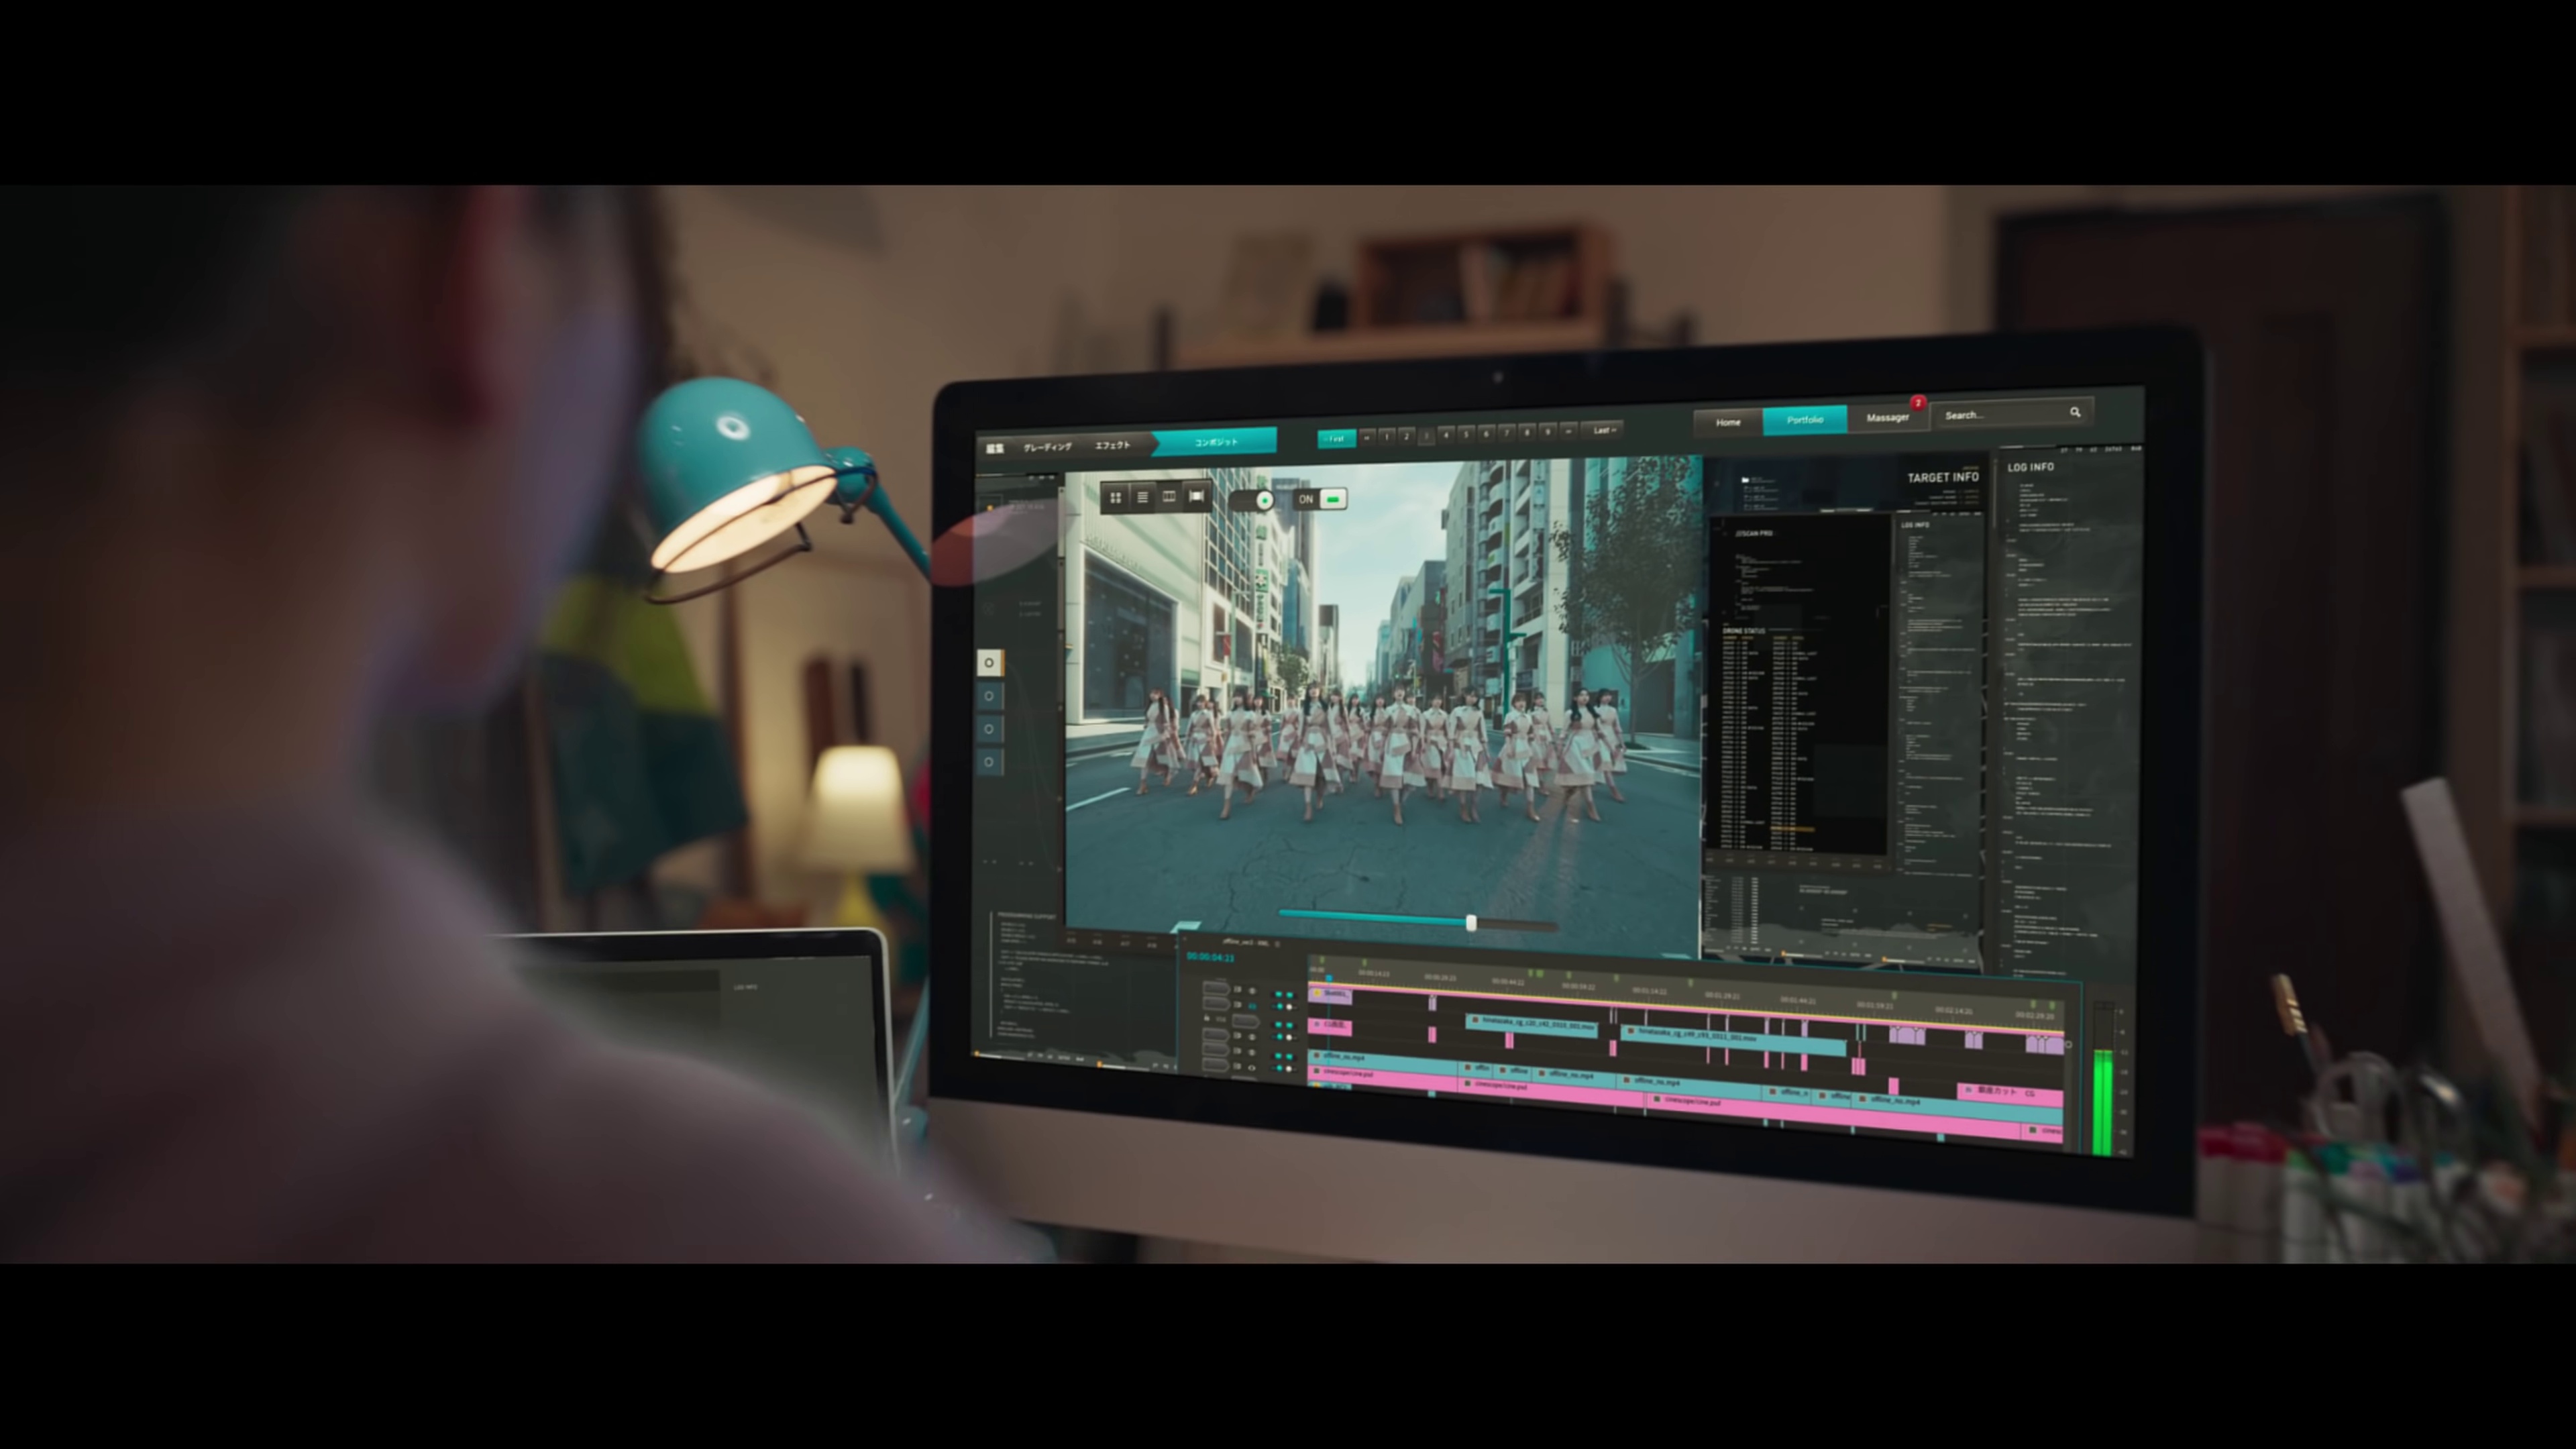Click the search magnifier icon
The image size is (2576, 1449).
(x=2075, y=412)
